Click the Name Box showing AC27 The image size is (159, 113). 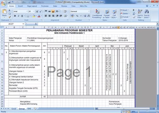[11, 24]
